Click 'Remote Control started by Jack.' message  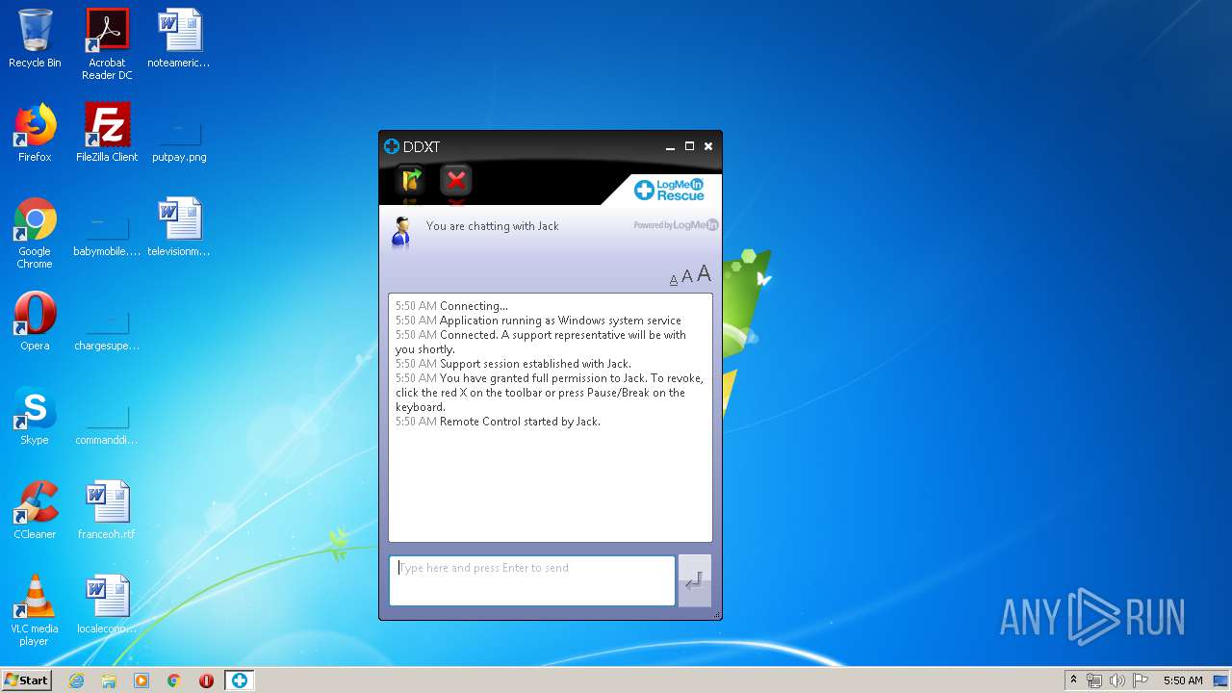(520, 422)
